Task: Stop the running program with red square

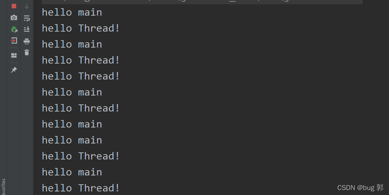Action: click(14, 6)
